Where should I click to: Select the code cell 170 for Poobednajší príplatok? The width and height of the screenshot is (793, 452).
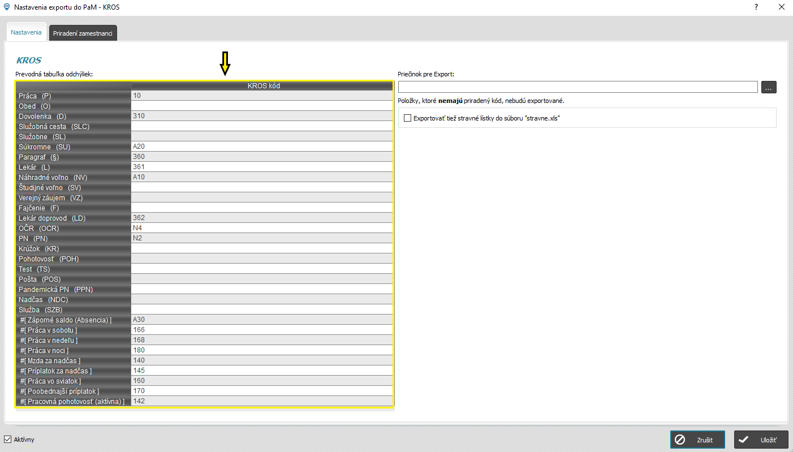(x=262, y=391)
